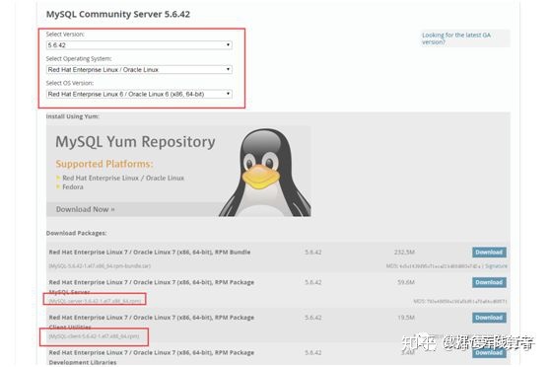Image resolution: width=550 pixels, height=367 pixels.
Task: Download the RPM Bundle package
Action: click(x=489, y=253)
